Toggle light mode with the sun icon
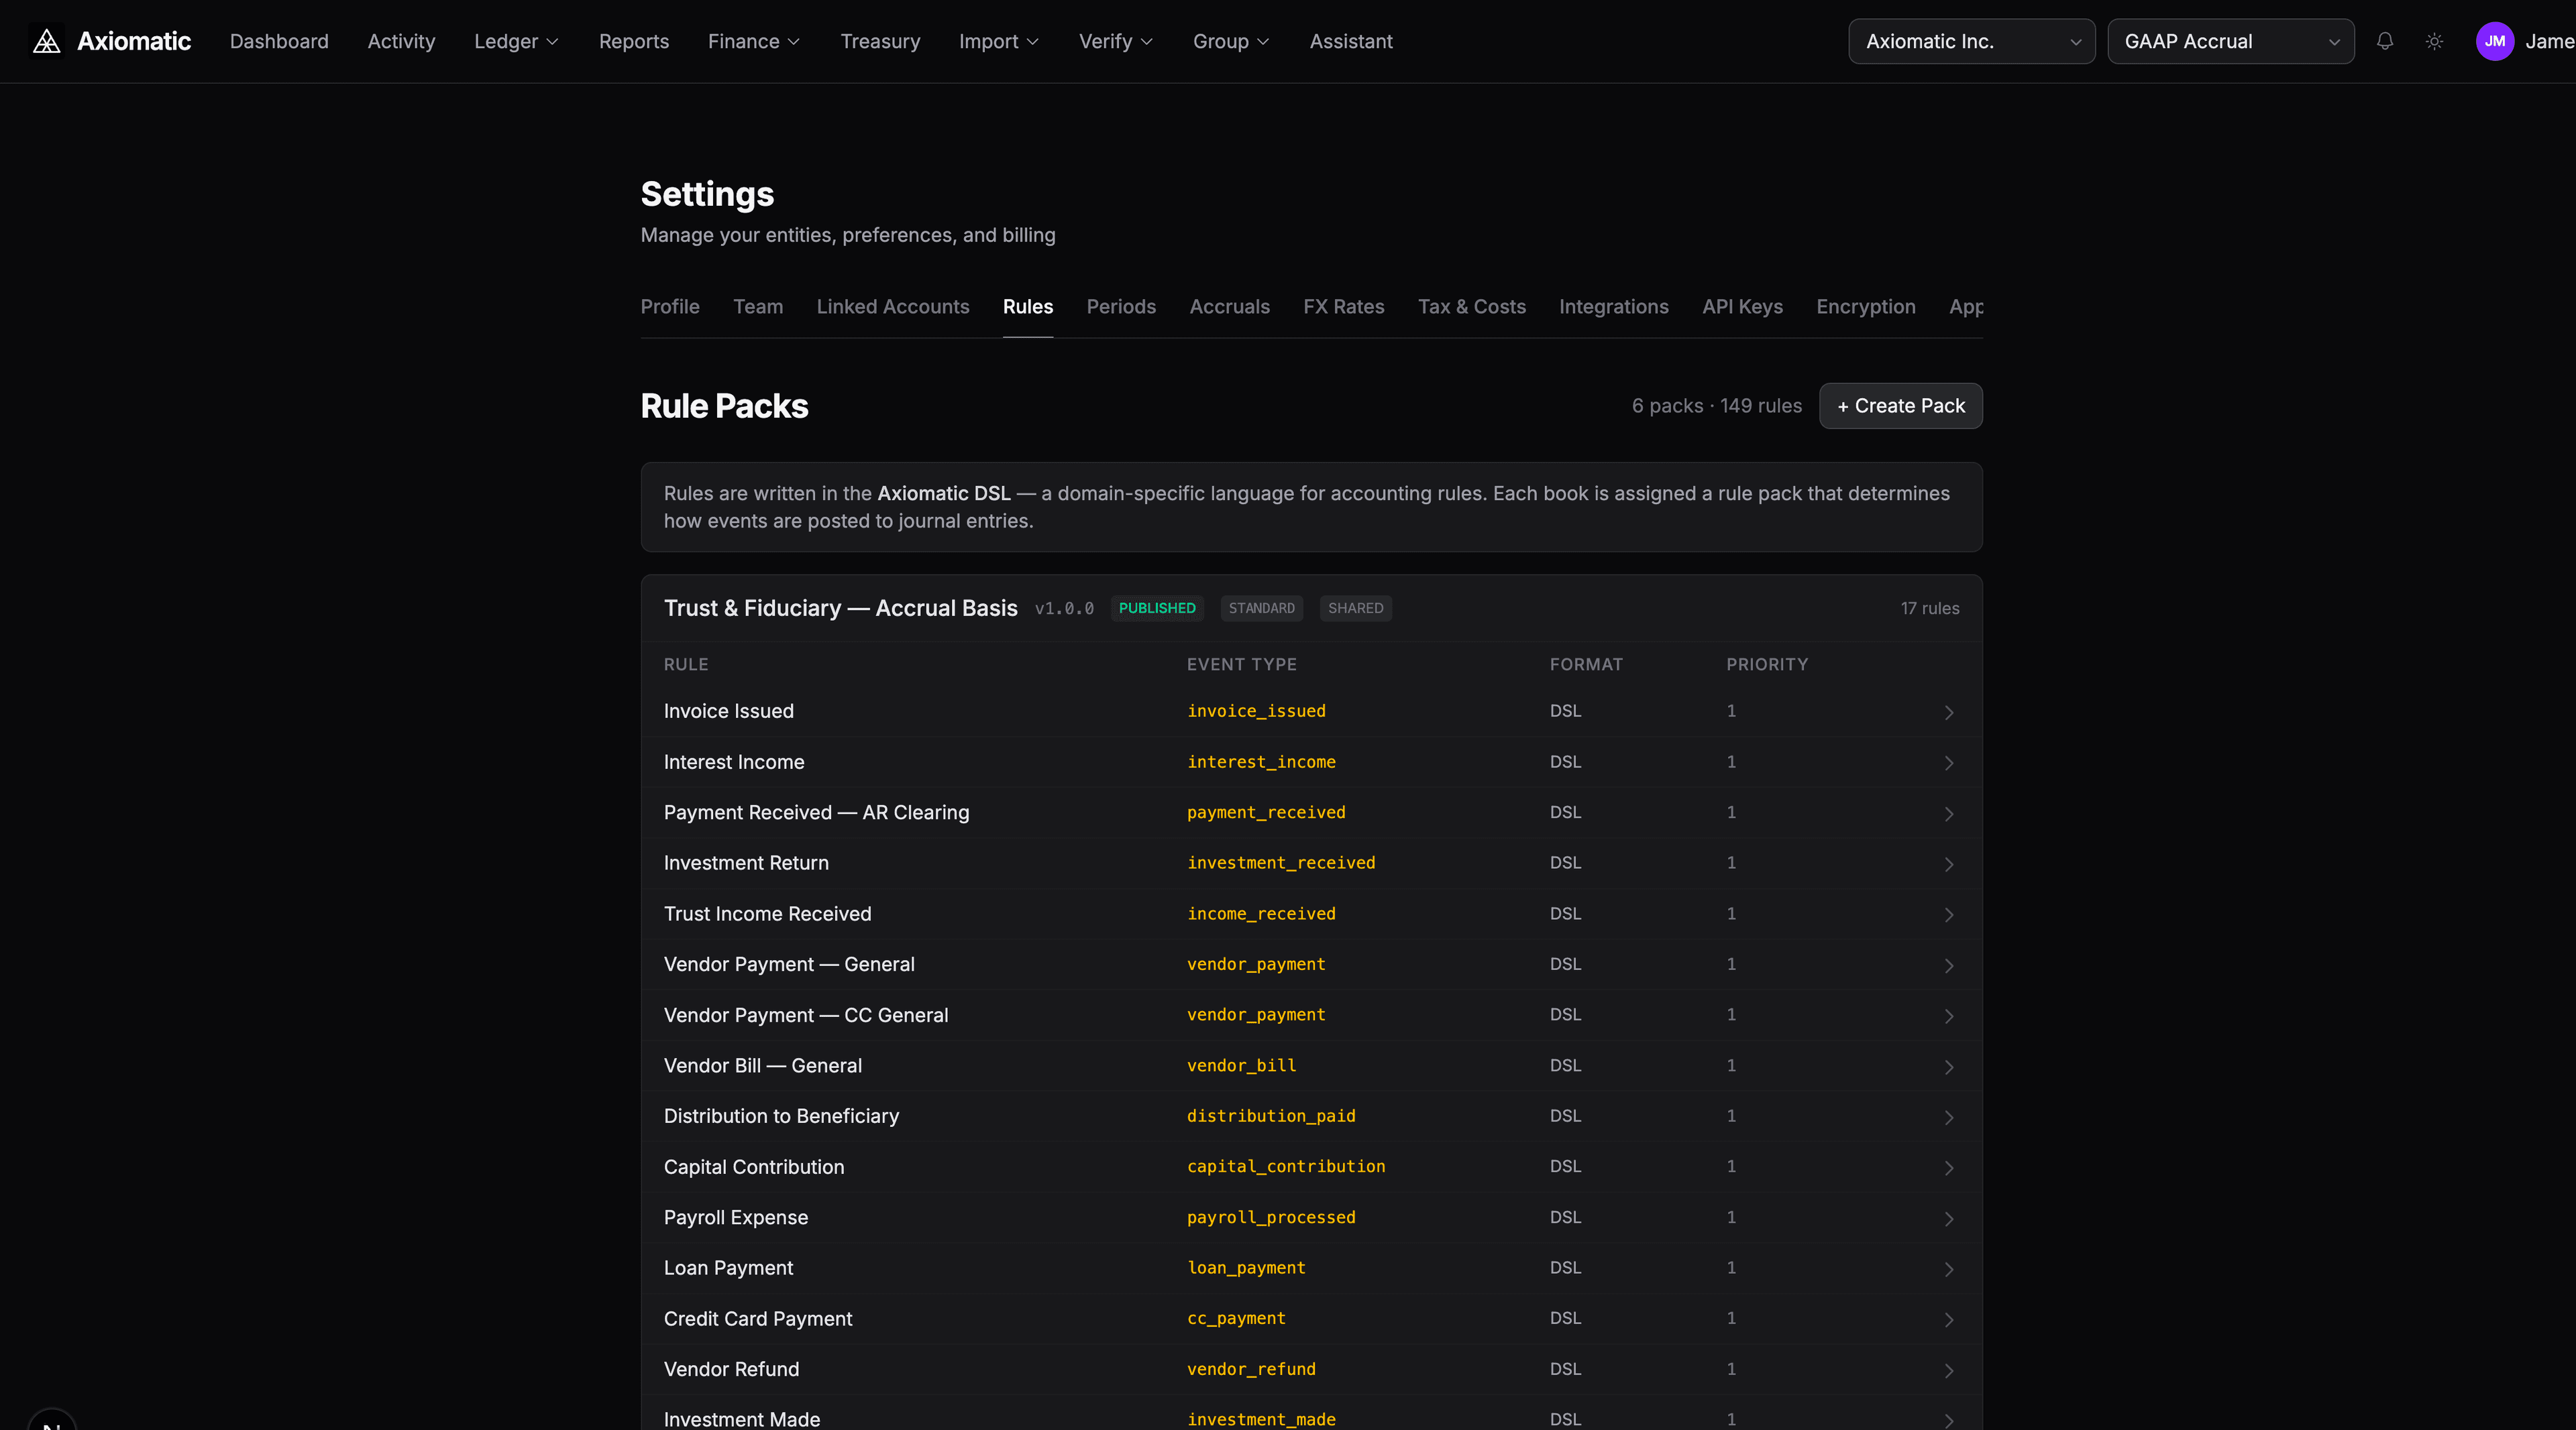 pos(2434,41)
